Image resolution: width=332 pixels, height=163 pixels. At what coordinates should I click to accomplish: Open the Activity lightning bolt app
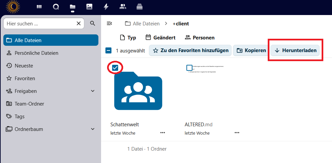pyautogui.click(x=106, y=6)
